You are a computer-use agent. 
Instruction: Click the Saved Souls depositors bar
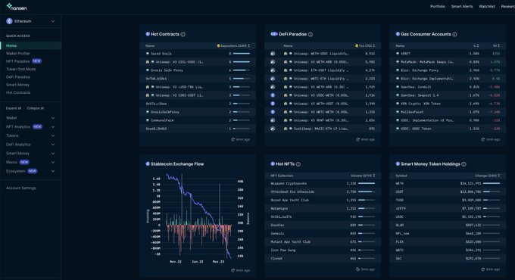pos(242,54)
